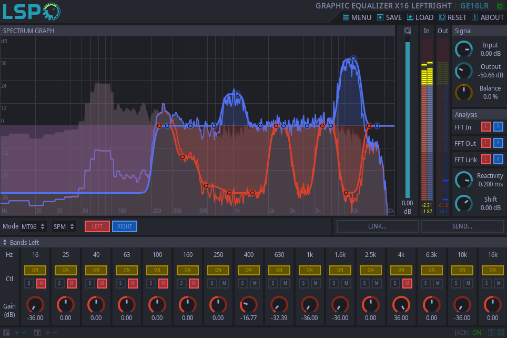The height and width of the screenshot is (338, 507).
Task: Click the LSP gear logo
Action: [x=32, y=12]
